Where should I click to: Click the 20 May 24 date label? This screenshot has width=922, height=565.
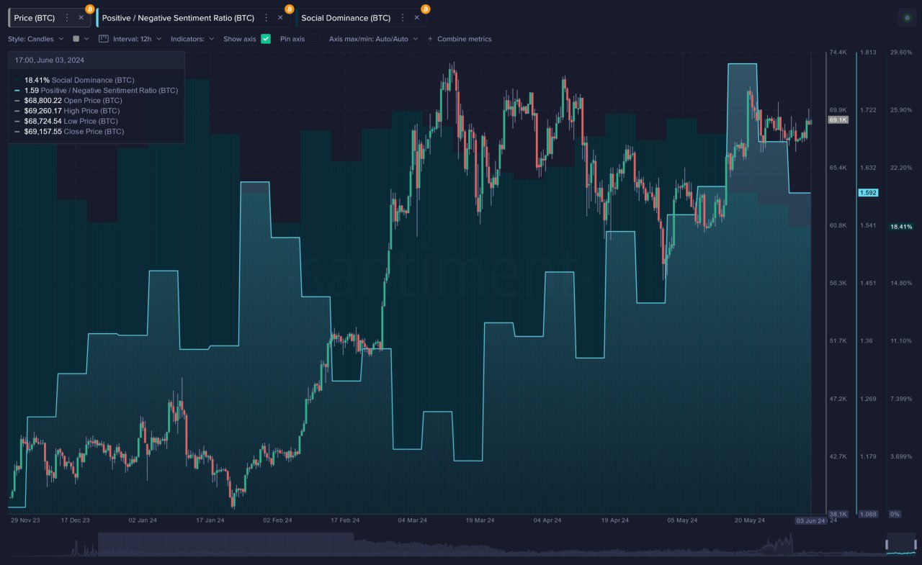pos(749,520)
